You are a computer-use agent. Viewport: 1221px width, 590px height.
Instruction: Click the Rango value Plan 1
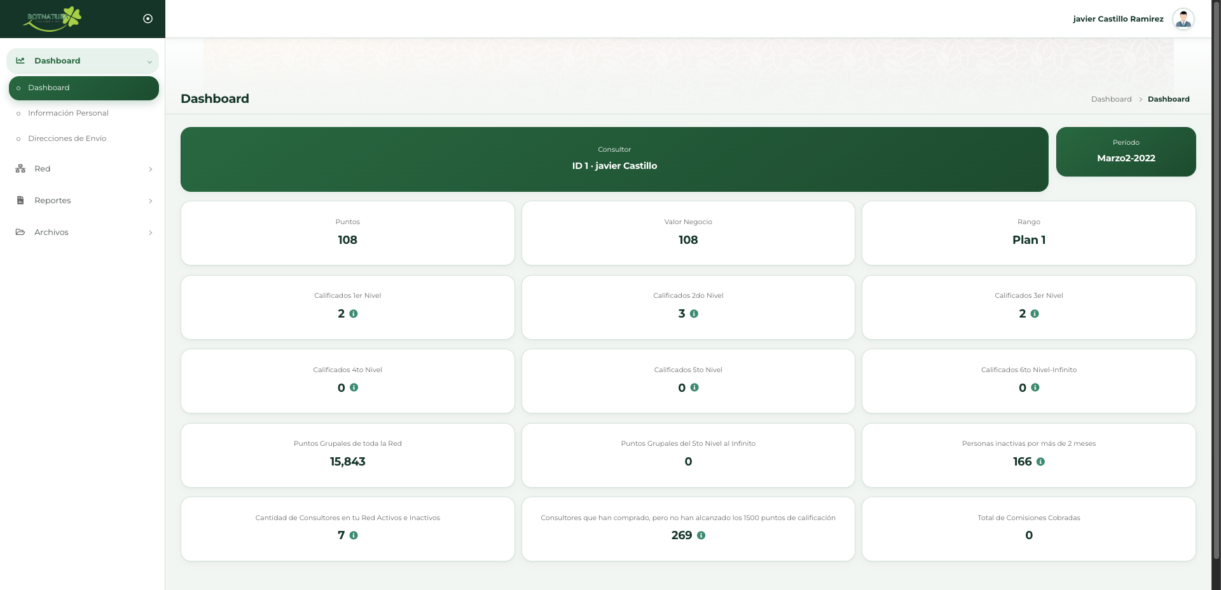[1029, 240]
